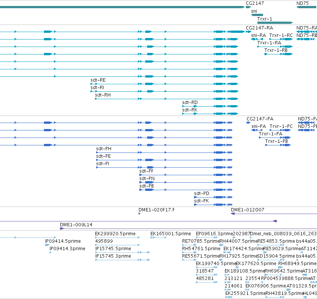The height and width of the screenshot is (299, 317).
Task: Click the EK174424.5prime EST label
Action: pos(243,249)
